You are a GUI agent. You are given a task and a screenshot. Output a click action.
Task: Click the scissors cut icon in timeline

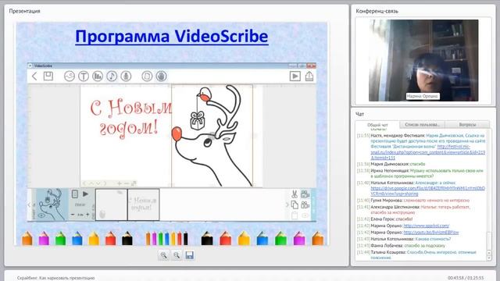click(x=295, y=194)
